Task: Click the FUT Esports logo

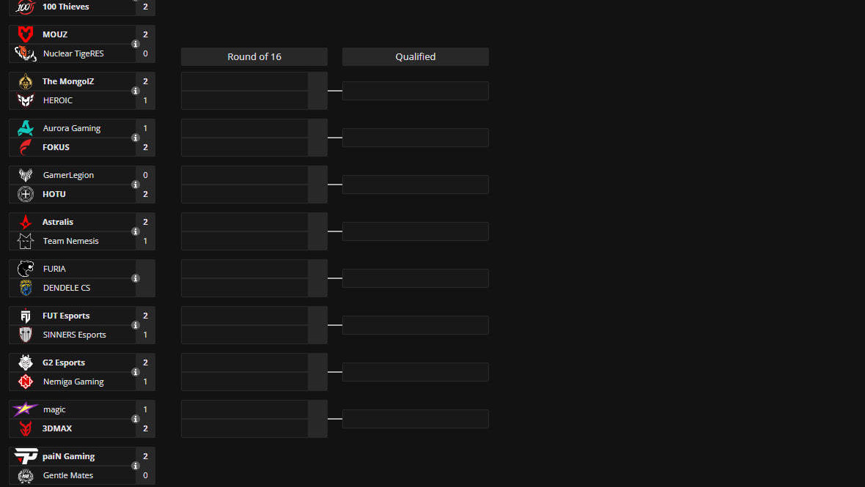Action: [x=26, y=316]
